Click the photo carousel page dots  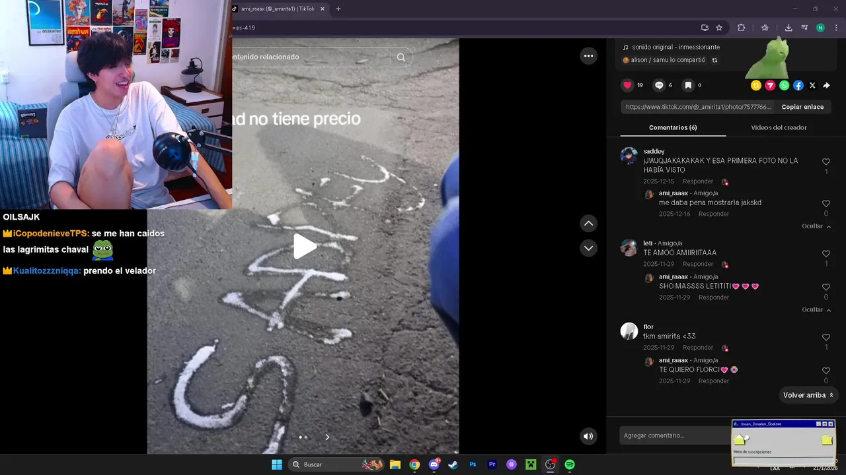(x=303, y=437)
